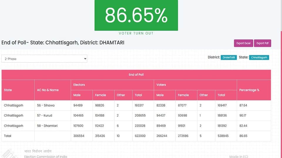The width and height of the screenshot is (282, 158).
Task: Click the End of Poll table header
Action: click(x=136, y=75)
